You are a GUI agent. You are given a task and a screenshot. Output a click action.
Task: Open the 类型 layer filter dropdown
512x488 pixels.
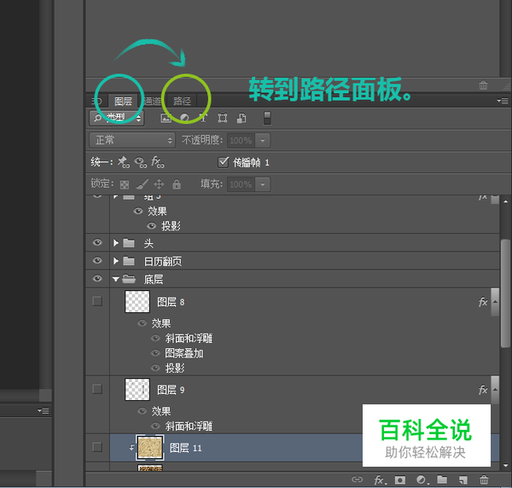[x=117, y=119]
